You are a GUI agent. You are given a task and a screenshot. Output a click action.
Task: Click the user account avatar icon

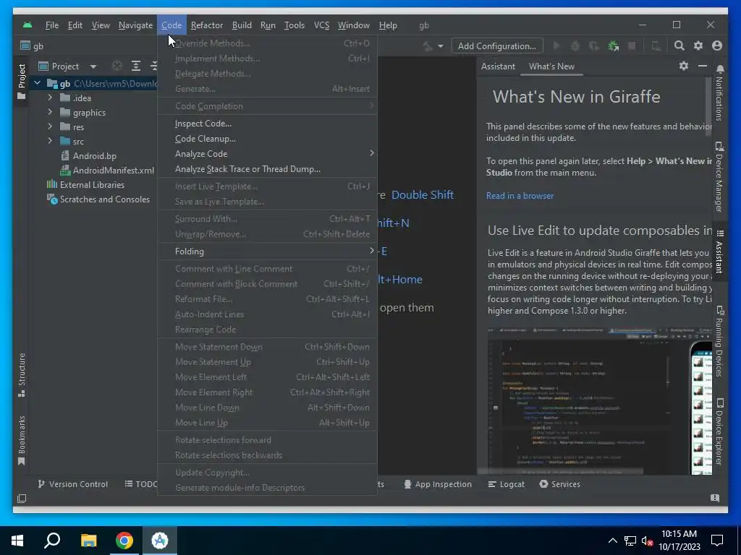coord(717,46)
